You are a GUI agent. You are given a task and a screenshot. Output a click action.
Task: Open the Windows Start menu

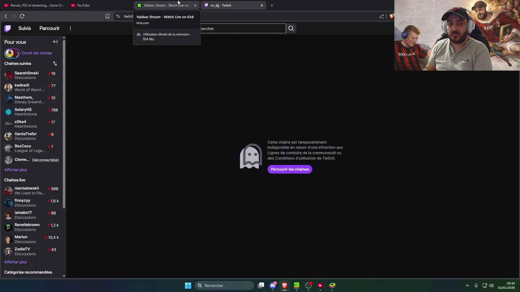tap(188, 286)
